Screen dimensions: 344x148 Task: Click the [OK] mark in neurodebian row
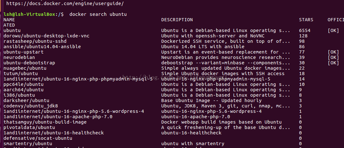pos(333,58)
